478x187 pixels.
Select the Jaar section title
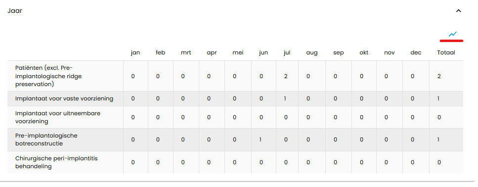[15, 11]
